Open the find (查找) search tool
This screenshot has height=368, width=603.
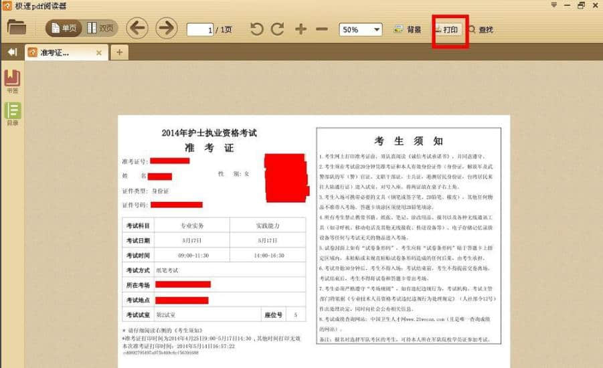(481, 29)
